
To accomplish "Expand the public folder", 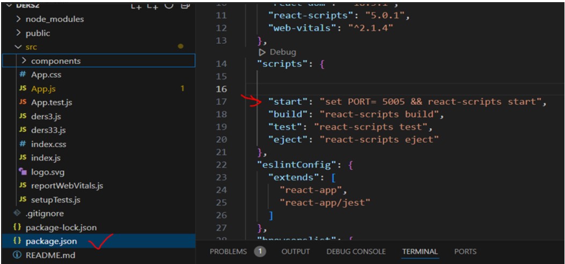I will 38,33.
